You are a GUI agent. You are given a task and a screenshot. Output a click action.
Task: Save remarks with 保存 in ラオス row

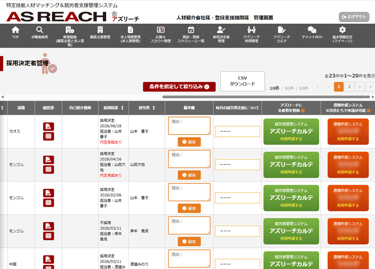coord(189,142)
